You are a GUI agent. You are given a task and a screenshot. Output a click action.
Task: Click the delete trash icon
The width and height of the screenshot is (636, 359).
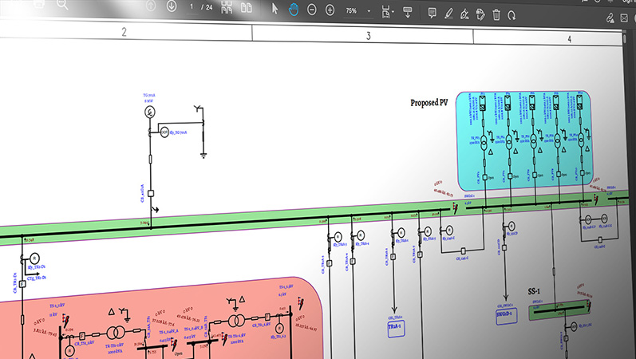496,15
